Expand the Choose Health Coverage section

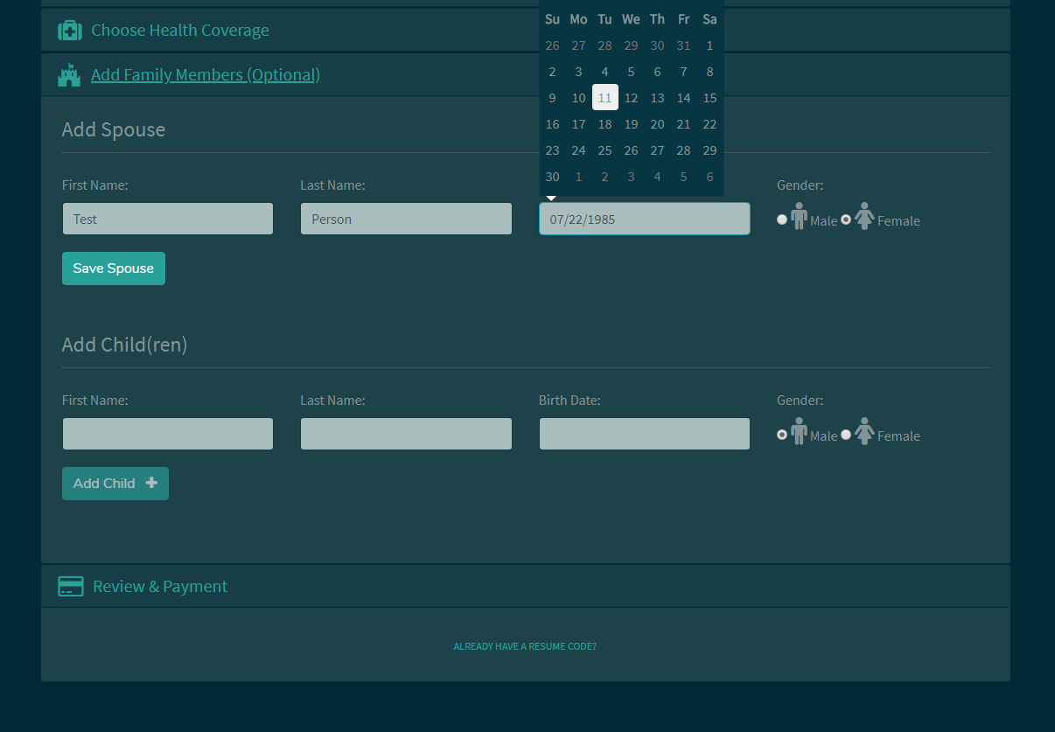(x=180, y=31)
